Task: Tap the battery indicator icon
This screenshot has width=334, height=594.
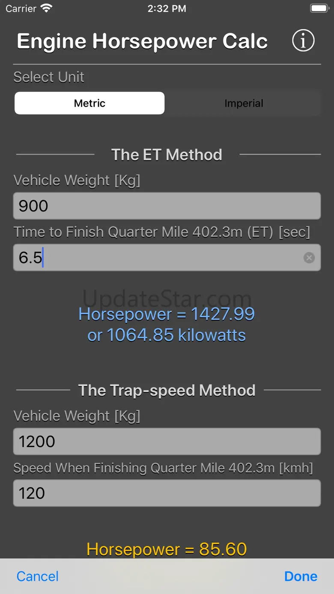Action: point(319,8)
